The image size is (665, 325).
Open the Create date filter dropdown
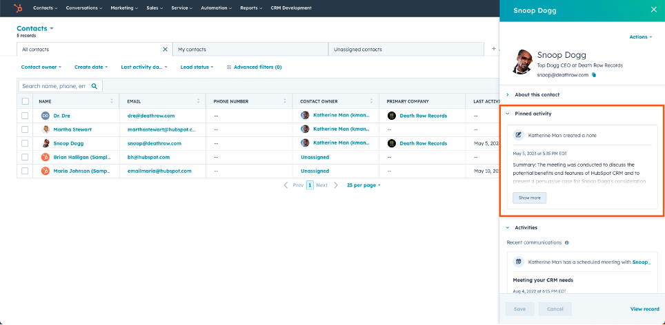click(91, 67)
